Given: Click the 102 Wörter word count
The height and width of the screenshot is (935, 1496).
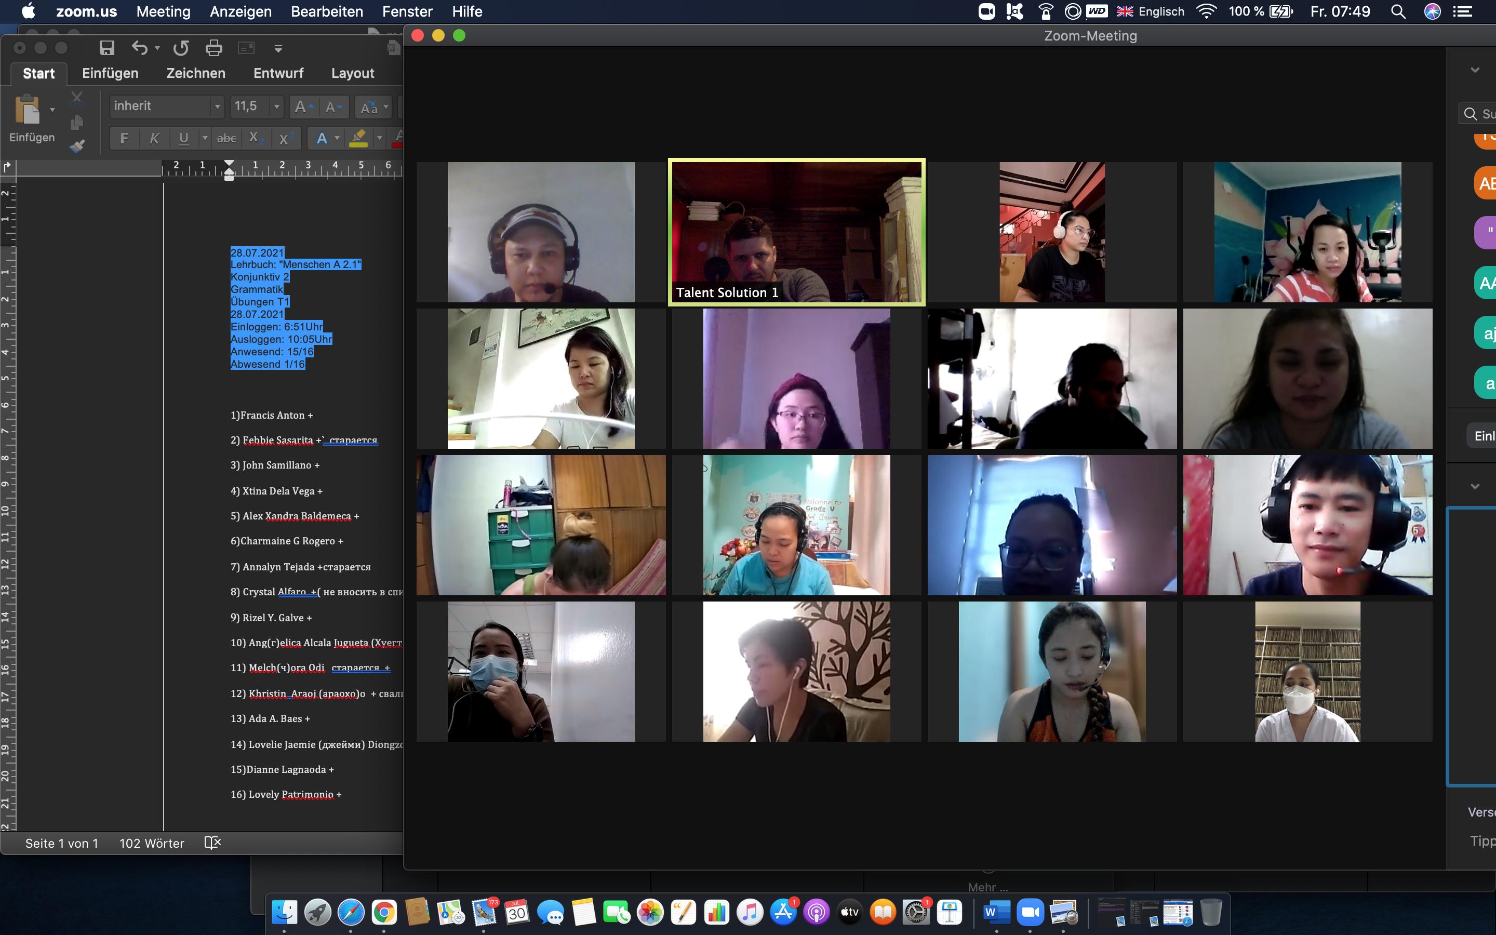Looking at the screenshot, I should 152,843.
